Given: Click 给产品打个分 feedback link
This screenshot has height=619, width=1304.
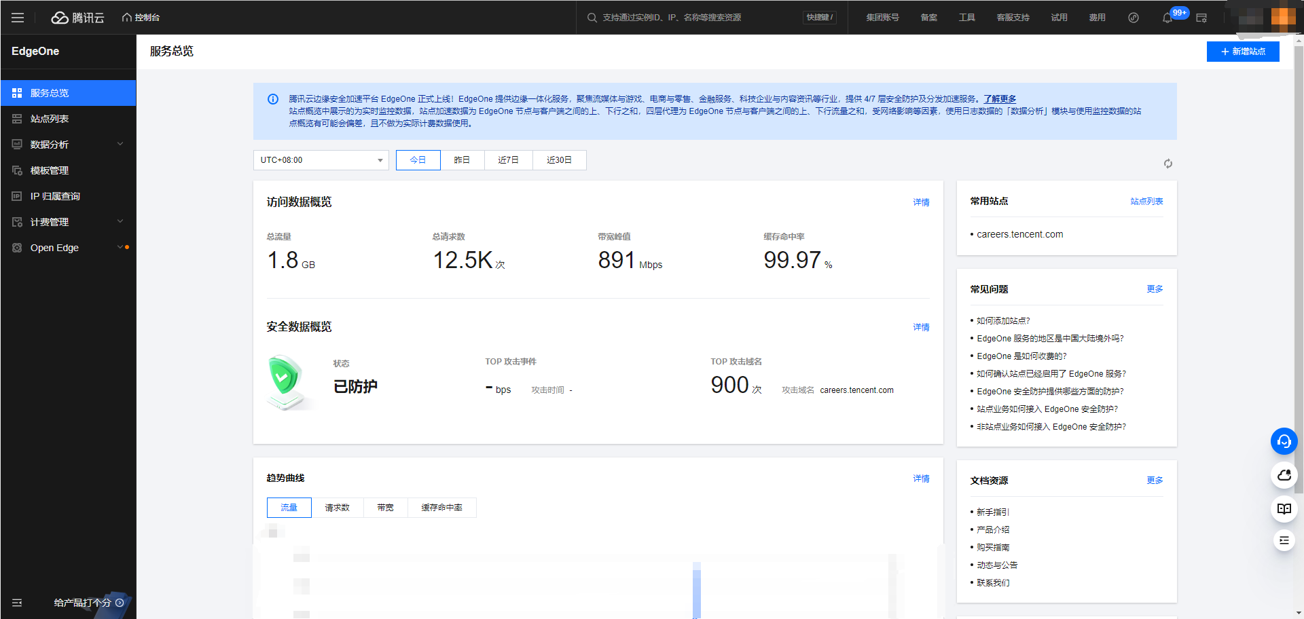Looking at the screenshot, I should pyautogui.click(x=88, y=603).
